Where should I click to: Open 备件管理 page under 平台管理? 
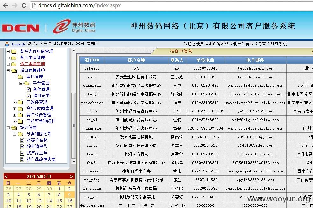[x=41, y=89]
